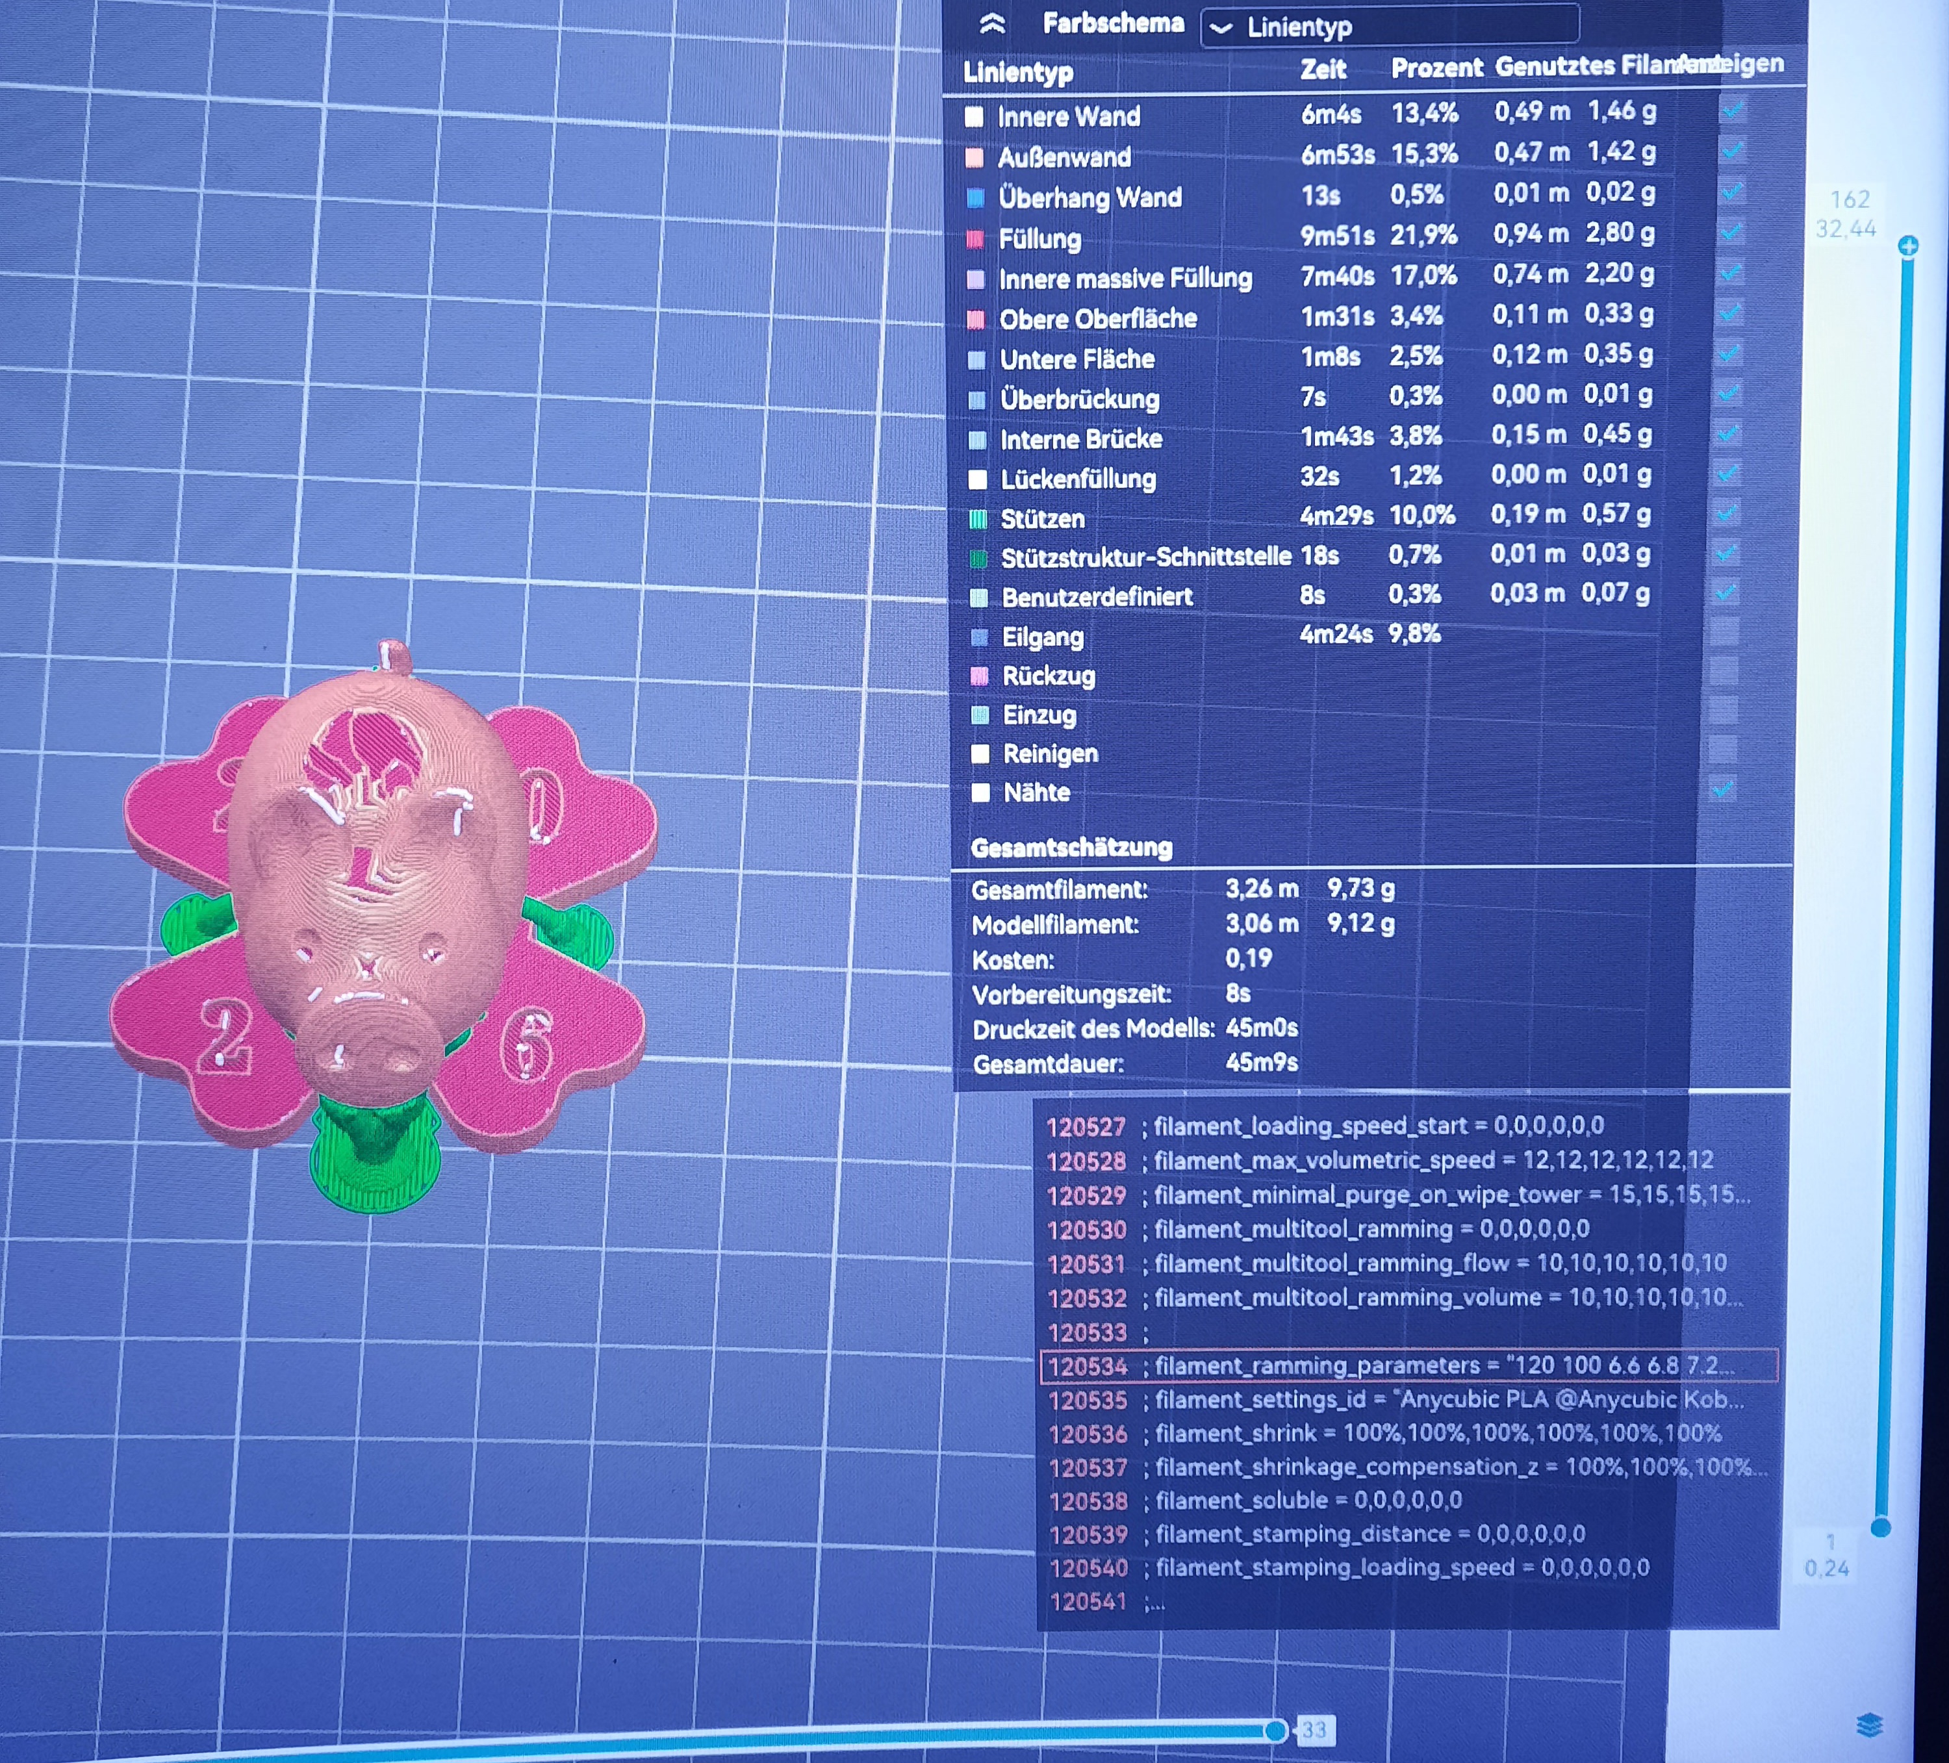The image size is (1949, 1763).
Task: Toggle visibility of Außenwand
Action: 1733,151
